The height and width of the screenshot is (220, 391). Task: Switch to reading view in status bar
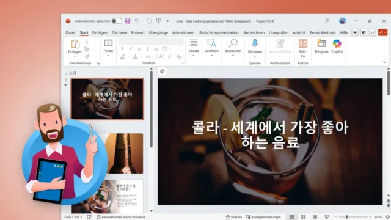315,217
